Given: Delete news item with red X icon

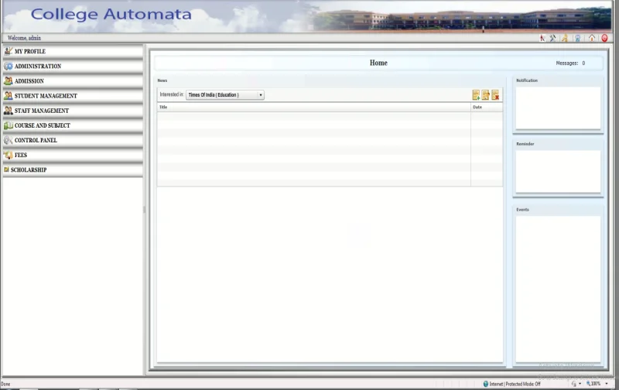Looking at the screenshot, I should point(495,95).
